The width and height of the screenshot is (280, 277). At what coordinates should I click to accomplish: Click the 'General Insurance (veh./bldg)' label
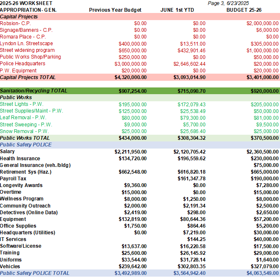pyautogui.click(x=36, y=165)
